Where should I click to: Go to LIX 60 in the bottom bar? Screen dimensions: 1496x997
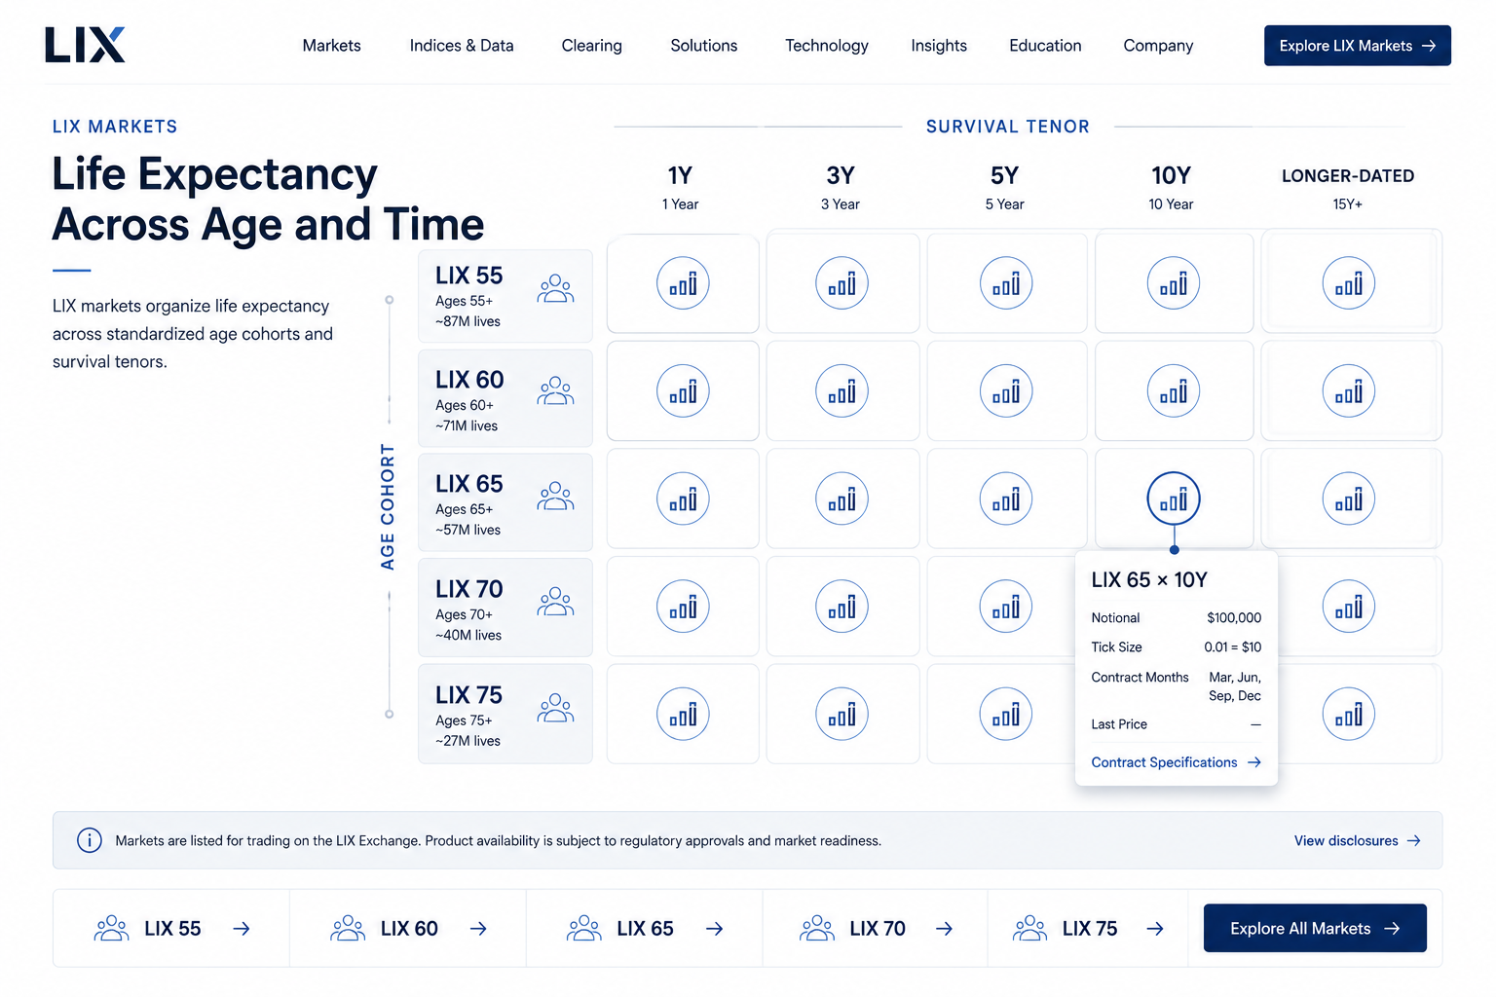[x=408, y=929]
